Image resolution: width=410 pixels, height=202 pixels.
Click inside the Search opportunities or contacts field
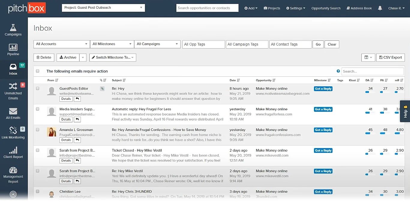[207, 8]
